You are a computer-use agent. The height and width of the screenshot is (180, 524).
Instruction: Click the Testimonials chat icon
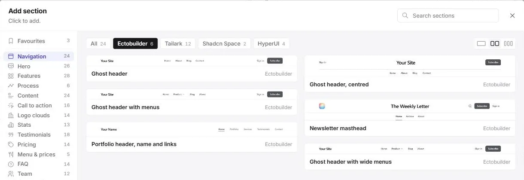pyautogui.click(x=11, y=134)
